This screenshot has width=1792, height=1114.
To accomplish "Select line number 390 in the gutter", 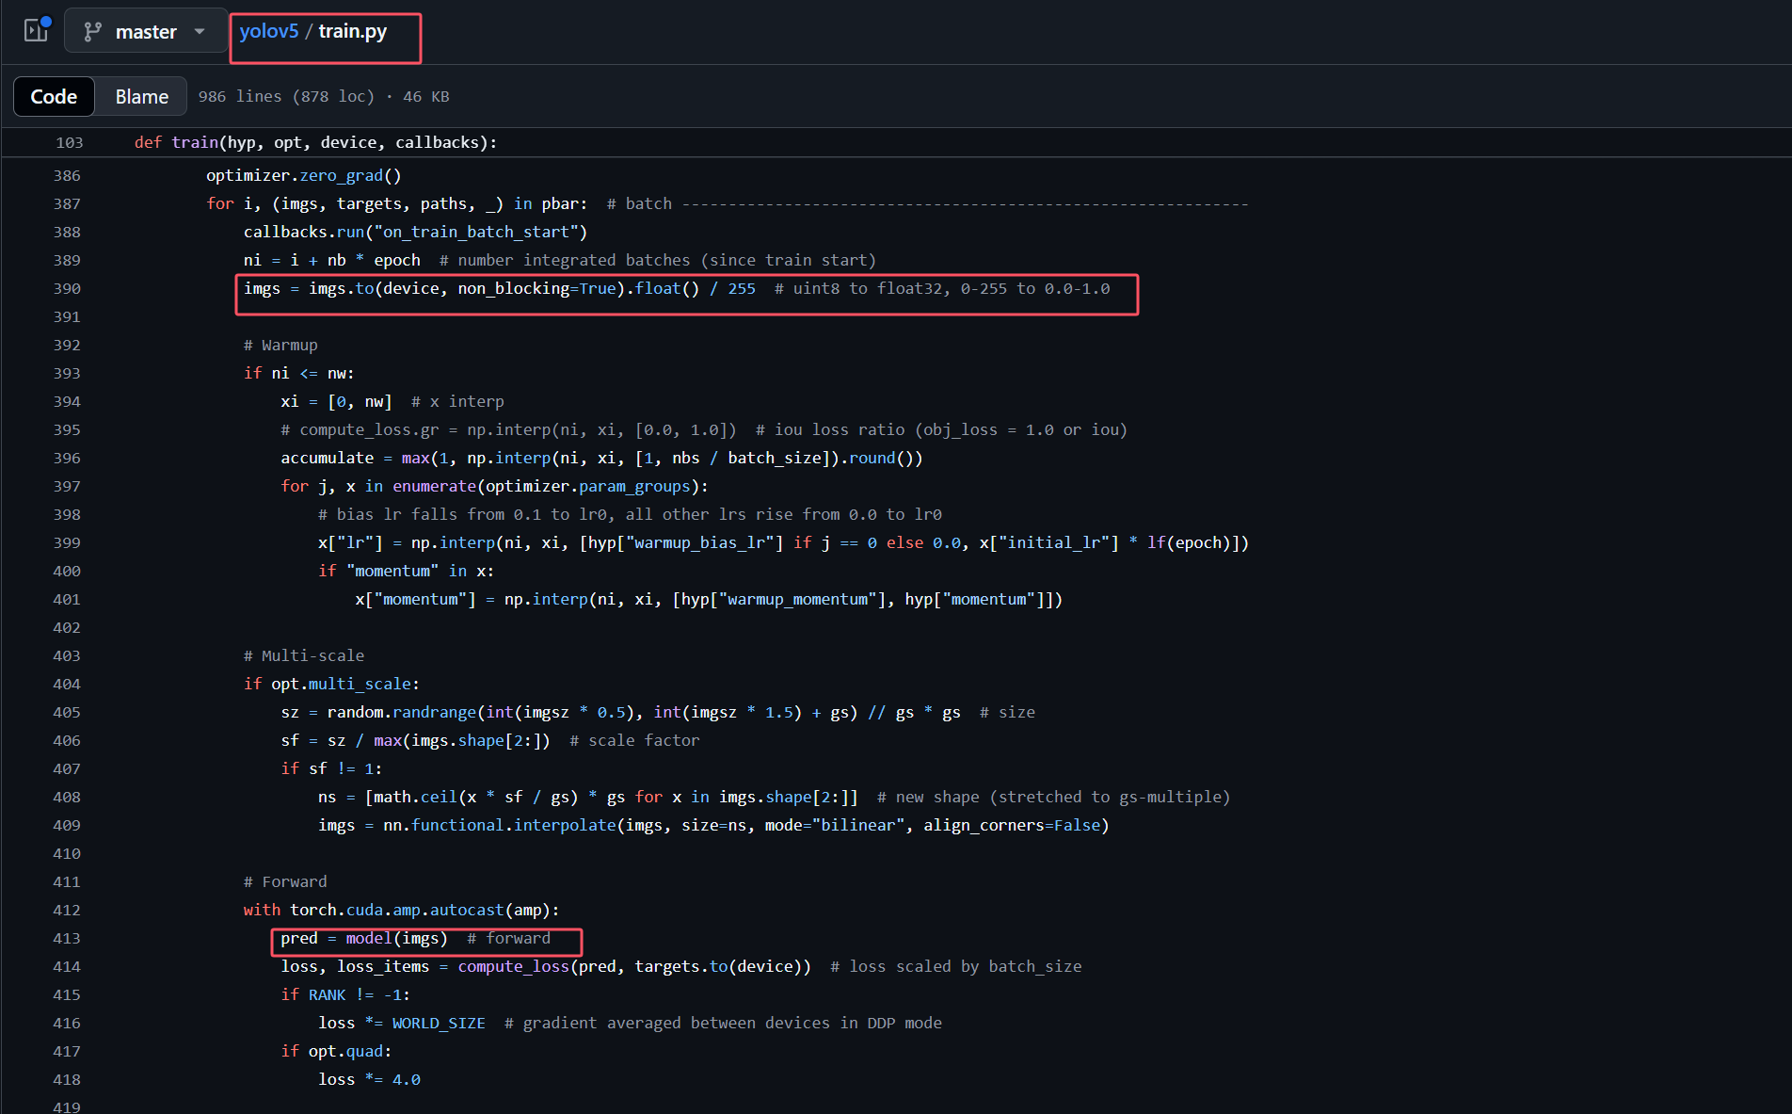I will click(x=67, y=289).
